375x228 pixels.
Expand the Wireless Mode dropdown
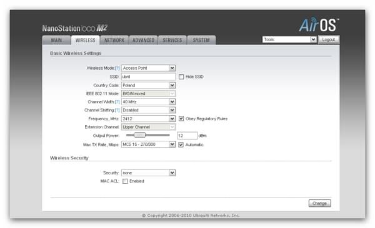click(148, 68)
